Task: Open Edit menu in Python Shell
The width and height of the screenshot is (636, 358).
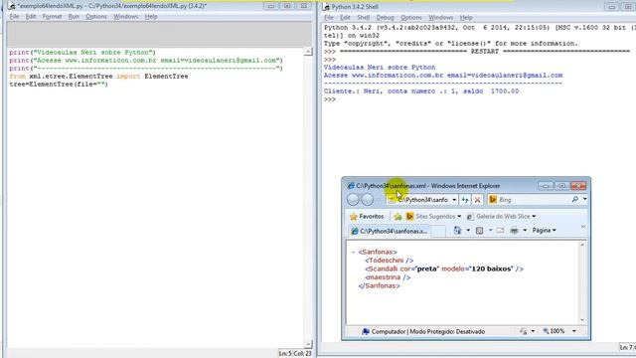Action: click(x=345, y=18)
